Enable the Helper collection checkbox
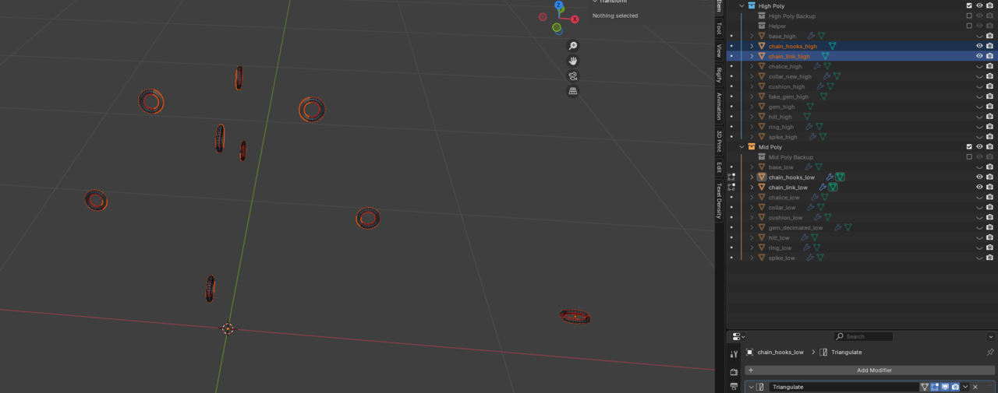Viewport: 998px width, 393px height. pos(969,26)
